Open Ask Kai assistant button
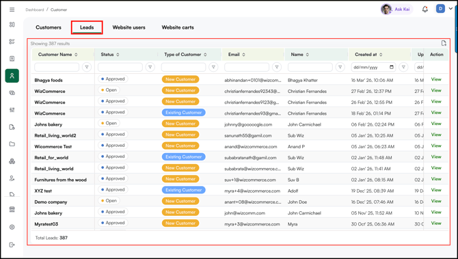The height and width of the screenshot is (259, 458). pos(396,10)
